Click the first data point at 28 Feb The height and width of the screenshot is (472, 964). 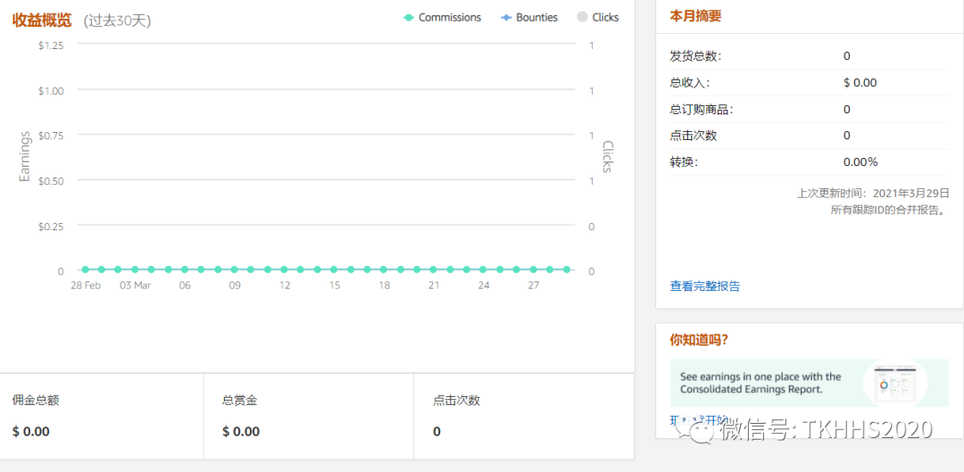pyautogui.click(x=85, y=269)
